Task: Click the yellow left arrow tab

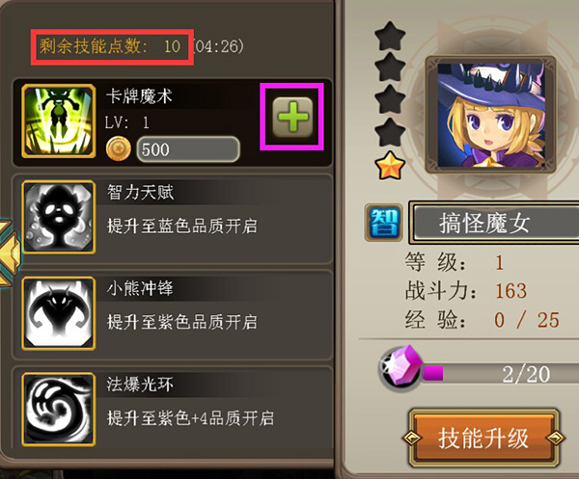Action: (10, 253)
